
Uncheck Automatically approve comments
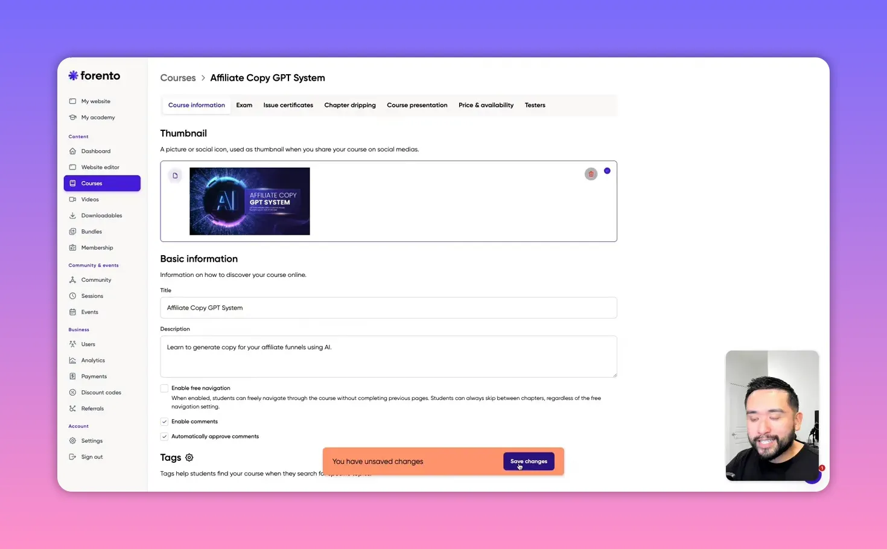(164, 436)
